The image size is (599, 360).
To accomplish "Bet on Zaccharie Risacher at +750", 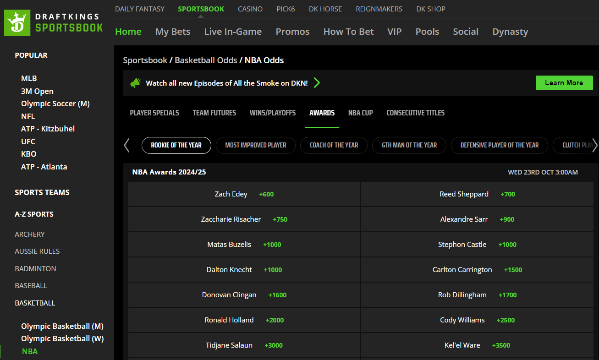I will [x=244, y=219].
